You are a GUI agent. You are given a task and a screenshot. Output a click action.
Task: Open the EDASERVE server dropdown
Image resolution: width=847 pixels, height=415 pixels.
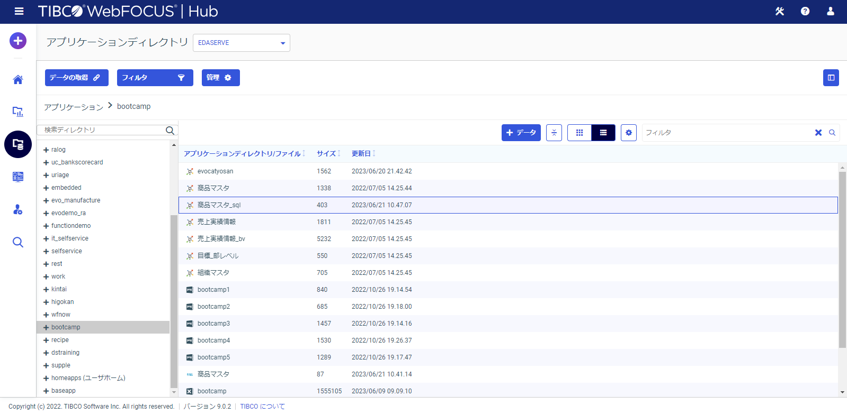[x=241, y=43]
